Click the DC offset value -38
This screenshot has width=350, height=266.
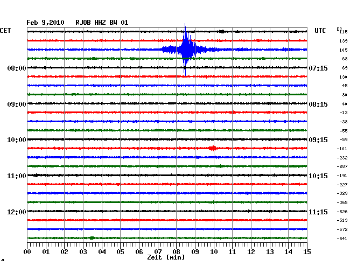tap(344, 122)
